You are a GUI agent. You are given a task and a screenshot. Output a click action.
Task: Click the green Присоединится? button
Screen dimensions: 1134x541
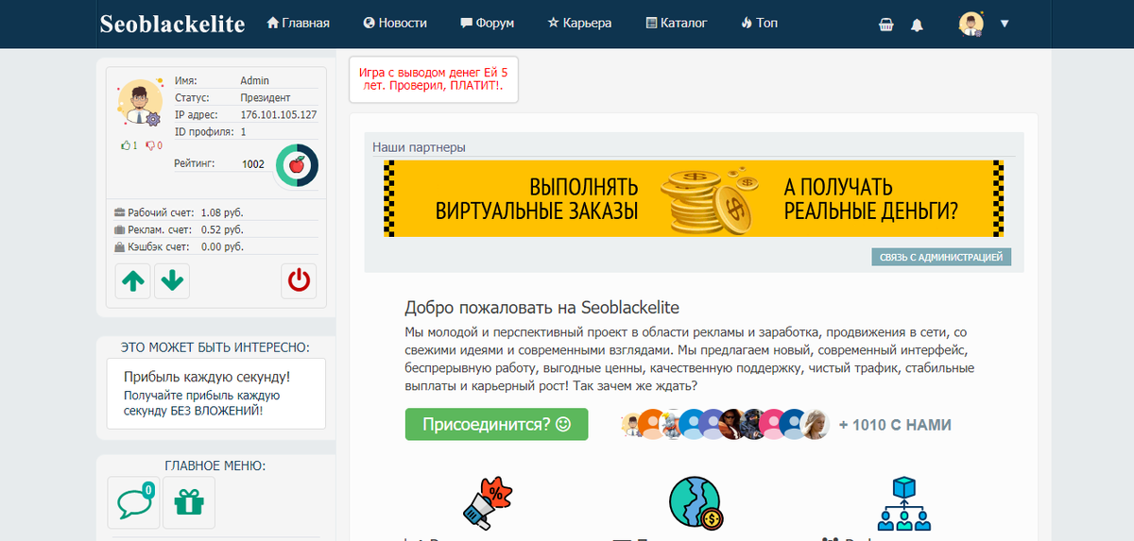(496, 424)
